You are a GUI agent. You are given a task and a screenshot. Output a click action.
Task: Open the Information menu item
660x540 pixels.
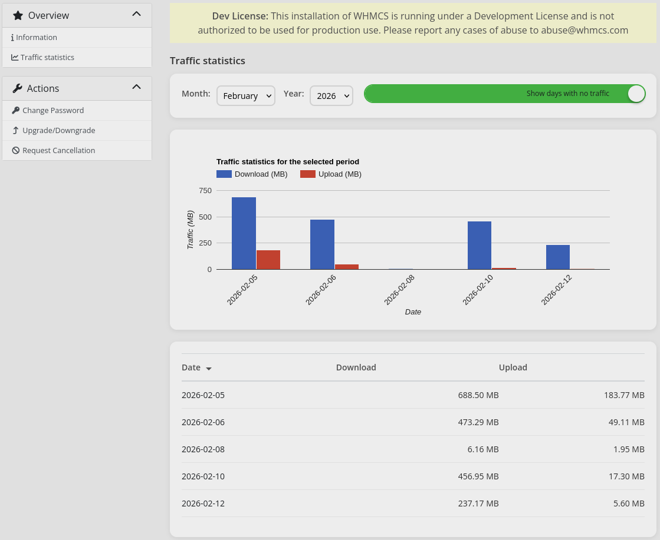click(37, 38)
